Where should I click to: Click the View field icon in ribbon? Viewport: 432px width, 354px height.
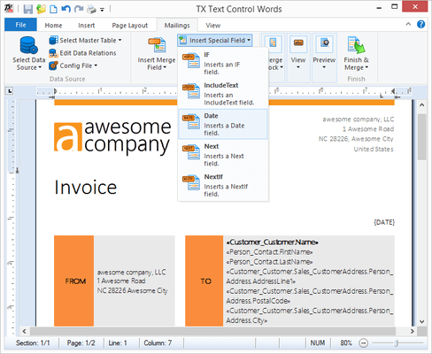[x=298, y=43]
